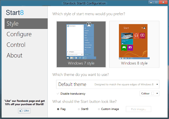Choose the Flag start button option
Viewport: 169px width, 119px height.
[x=58, y=109]
